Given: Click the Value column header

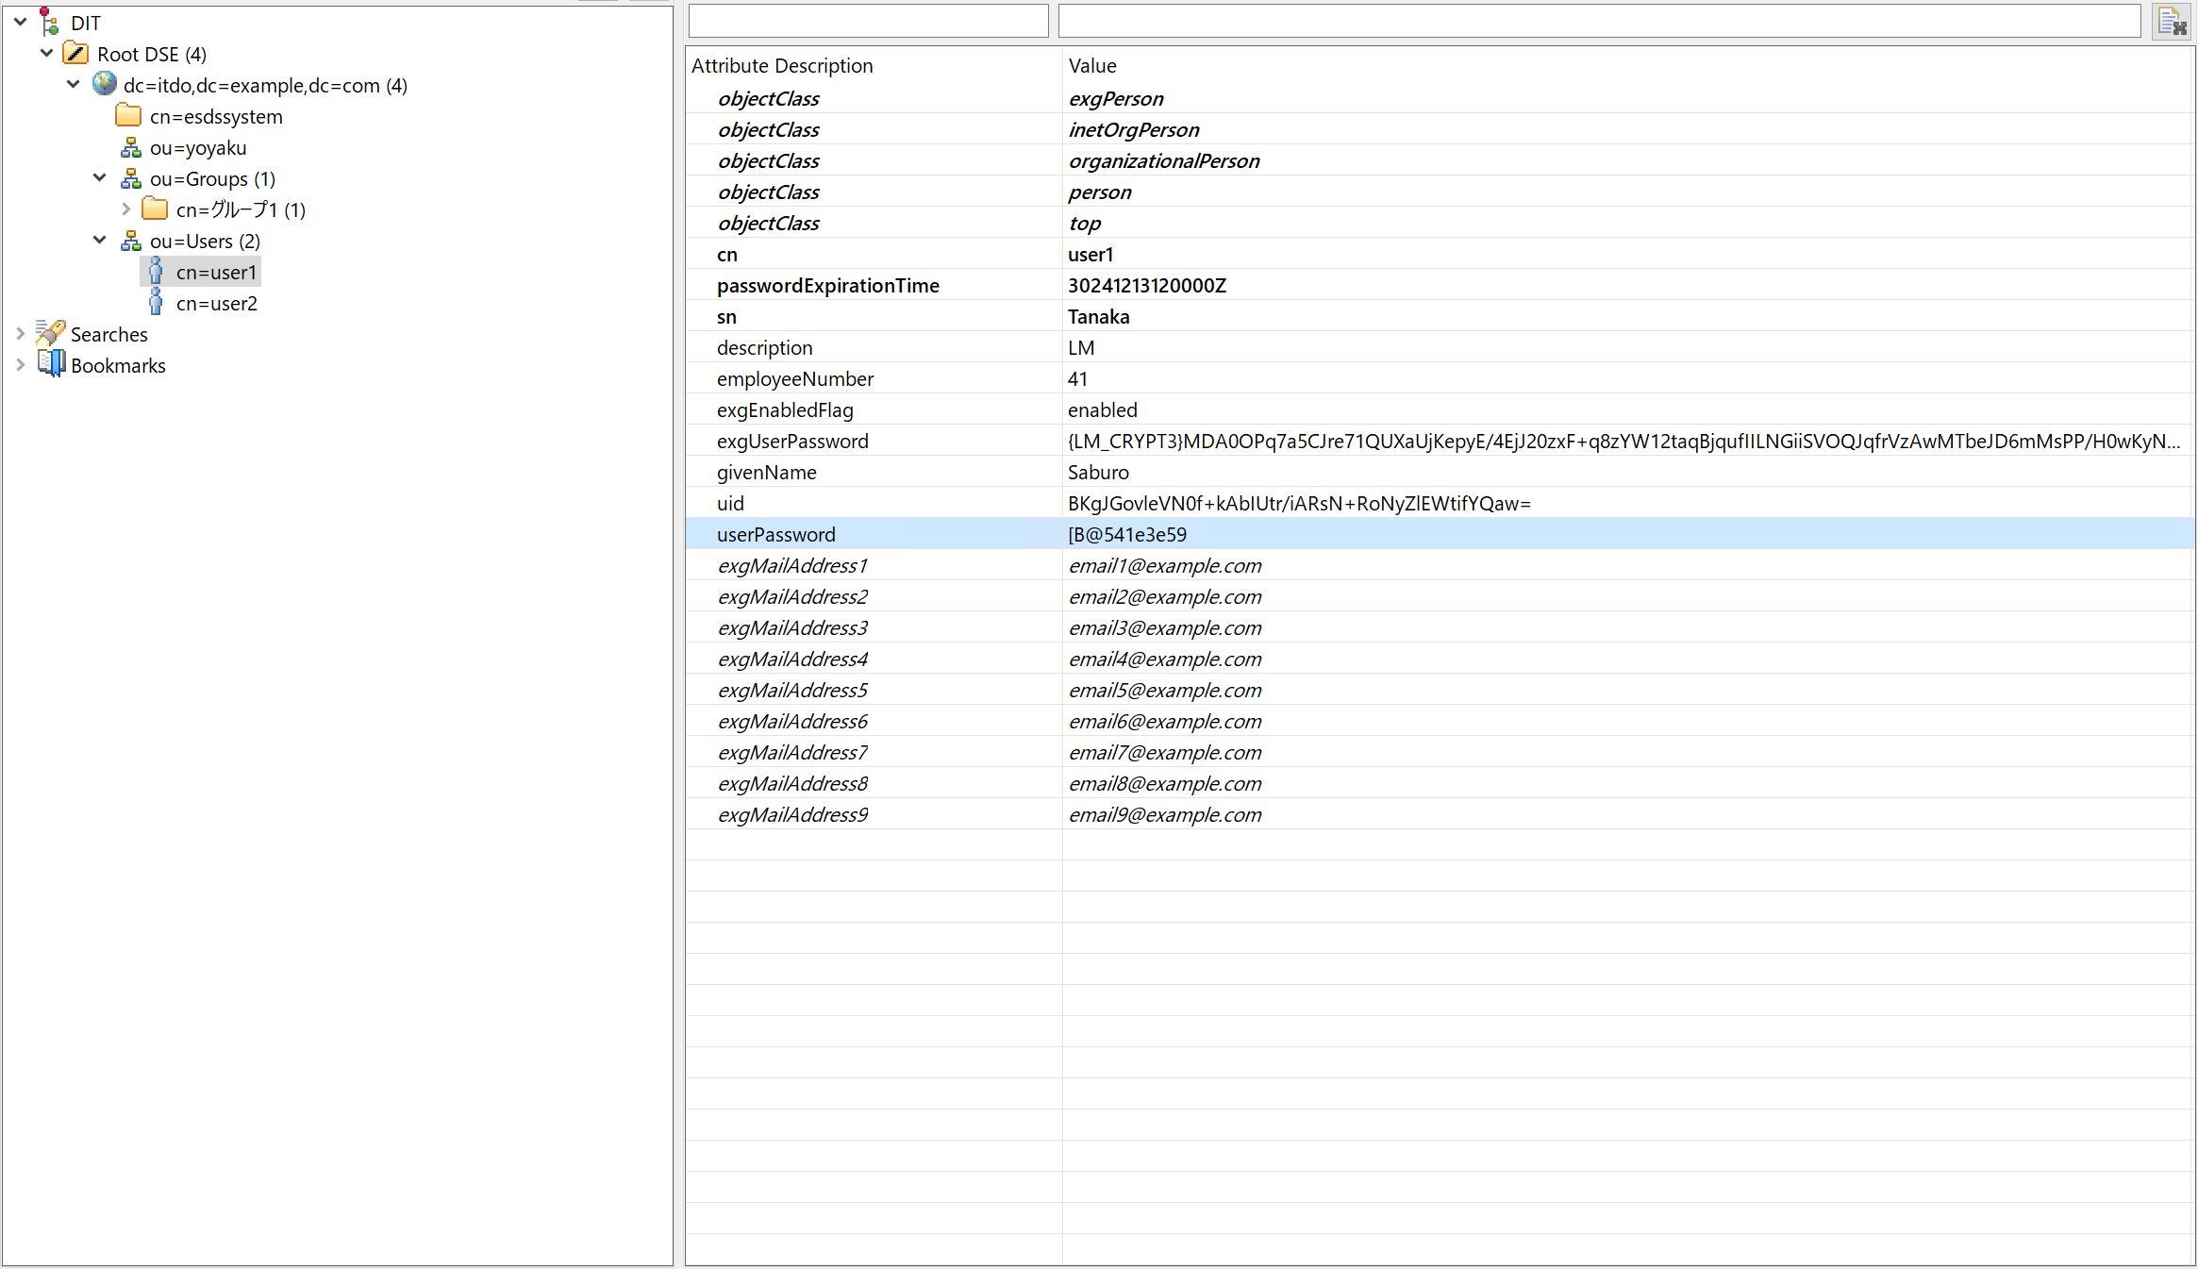Looking at the screenshot, I should tap(1092, 66).
